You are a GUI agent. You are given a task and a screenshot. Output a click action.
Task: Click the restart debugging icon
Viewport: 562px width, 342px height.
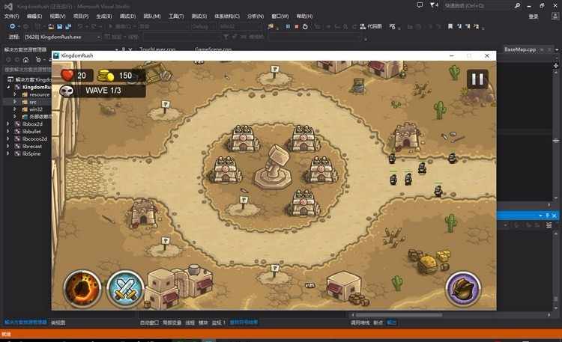[306, 26]
